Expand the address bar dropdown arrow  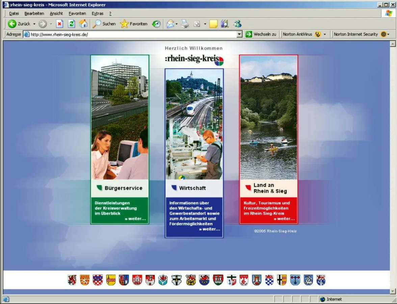pos(239,34)
